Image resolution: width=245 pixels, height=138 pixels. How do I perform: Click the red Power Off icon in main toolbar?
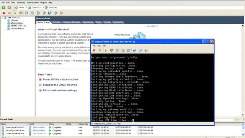coord(3,13)
